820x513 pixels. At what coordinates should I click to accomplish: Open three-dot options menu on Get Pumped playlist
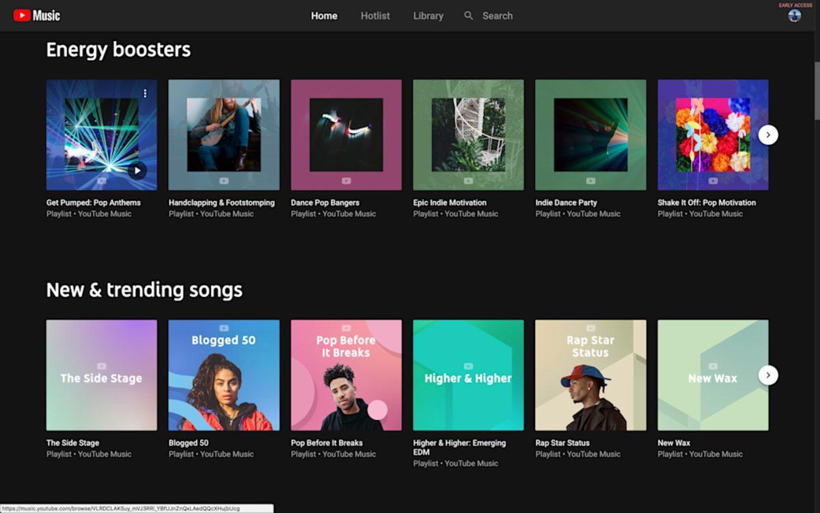(145, 92)
